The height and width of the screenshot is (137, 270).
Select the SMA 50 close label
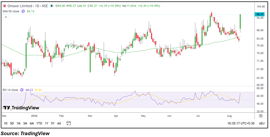point(11,11)
